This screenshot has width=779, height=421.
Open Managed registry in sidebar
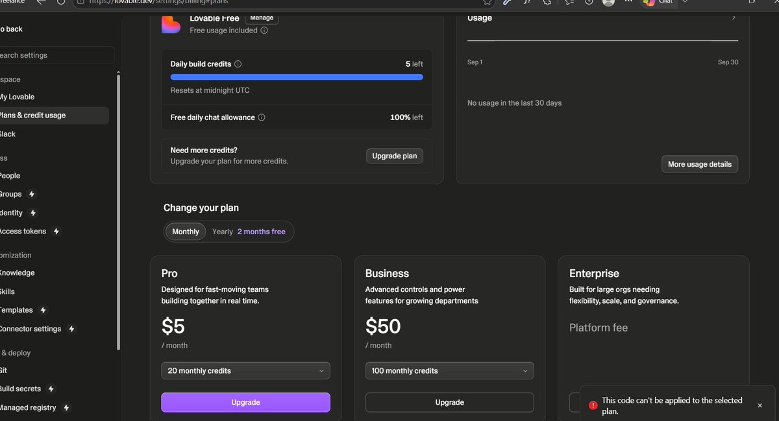[x=28, y=408]
